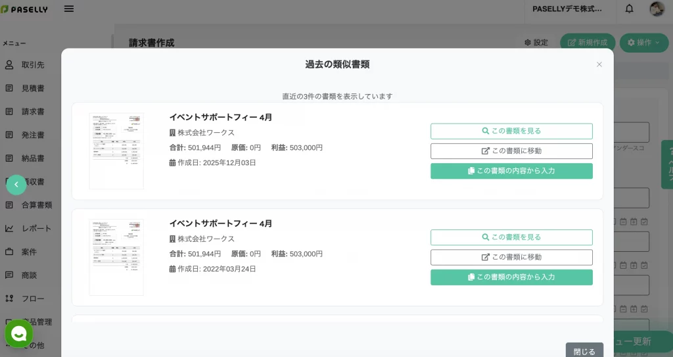Open the green chat support bubble
Viewport: 673px width, 357px height.
(x=18, y=334)
